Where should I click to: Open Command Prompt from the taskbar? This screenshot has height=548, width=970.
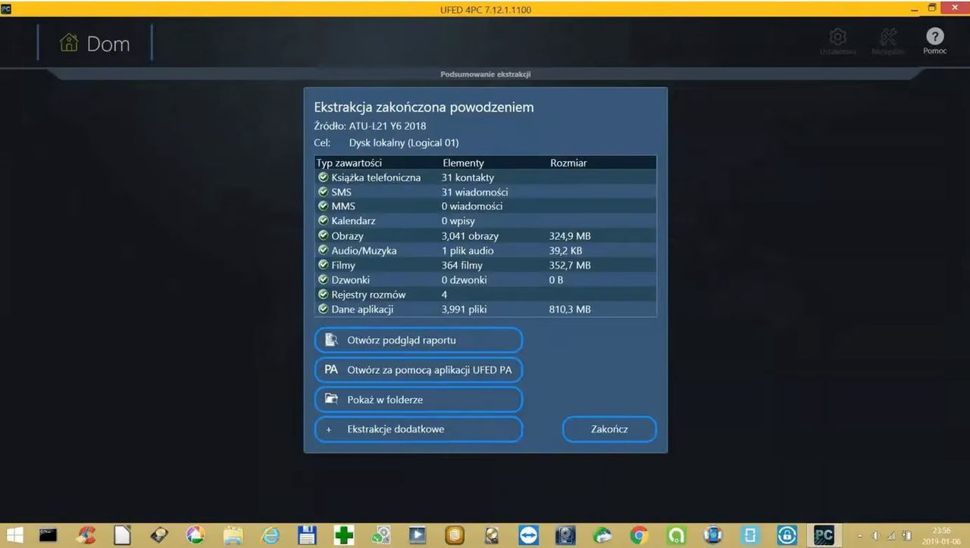(48, 535)
